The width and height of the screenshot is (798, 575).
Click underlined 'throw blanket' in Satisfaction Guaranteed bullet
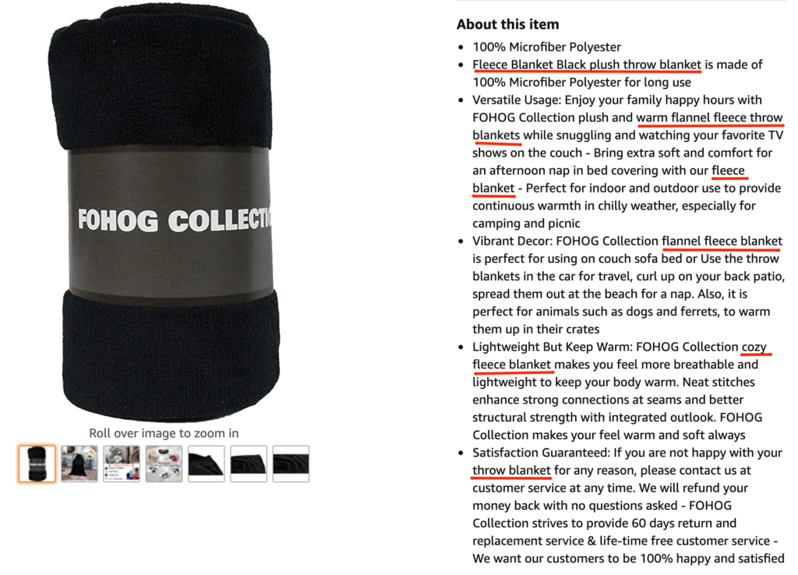[511, 471]
